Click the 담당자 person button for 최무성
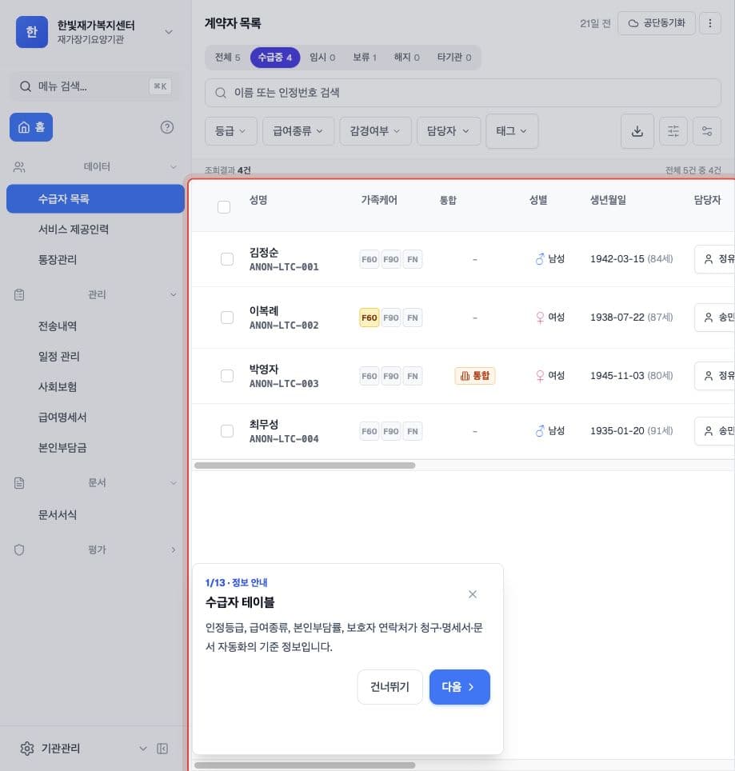The image size is (735, 771). pos(715,431)
